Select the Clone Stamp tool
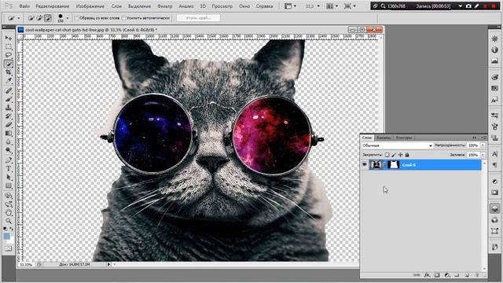Image resolution: width=503 pixels, height=283 pixels. (x=9, y=108)
